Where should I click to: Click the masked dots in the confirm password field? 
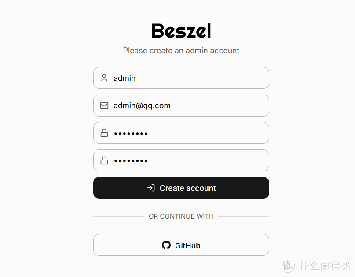point(131,161)
